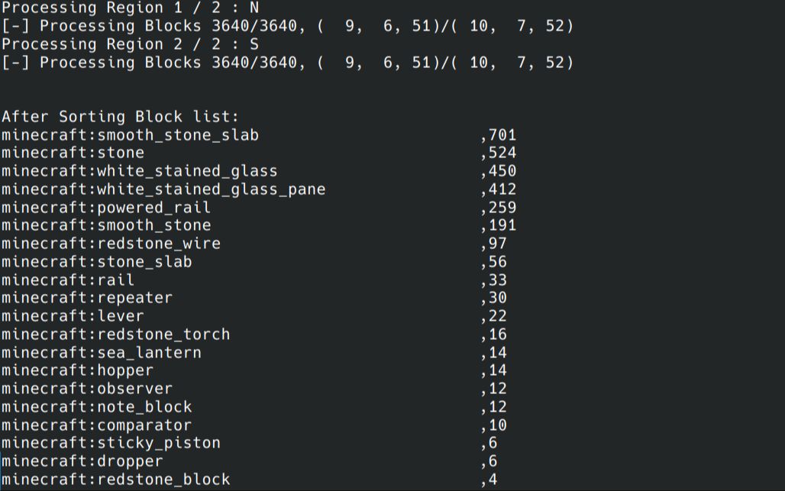The height and width of the screenshot is (491, 785).
Task: Select minecraft:white_stained_glass_pane text
Action: pyautogui.click(x=163, y=189)
